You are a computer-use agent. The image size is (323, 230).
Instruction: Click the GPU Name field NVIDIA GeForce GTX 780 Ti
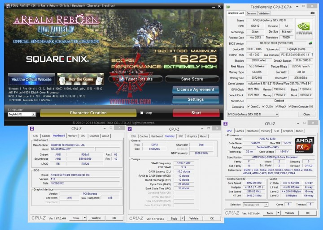[x=270, y=20]
